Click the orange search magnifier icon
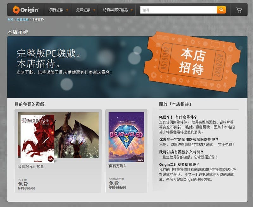Screen dimensions: 253x207 coord(221,10)
